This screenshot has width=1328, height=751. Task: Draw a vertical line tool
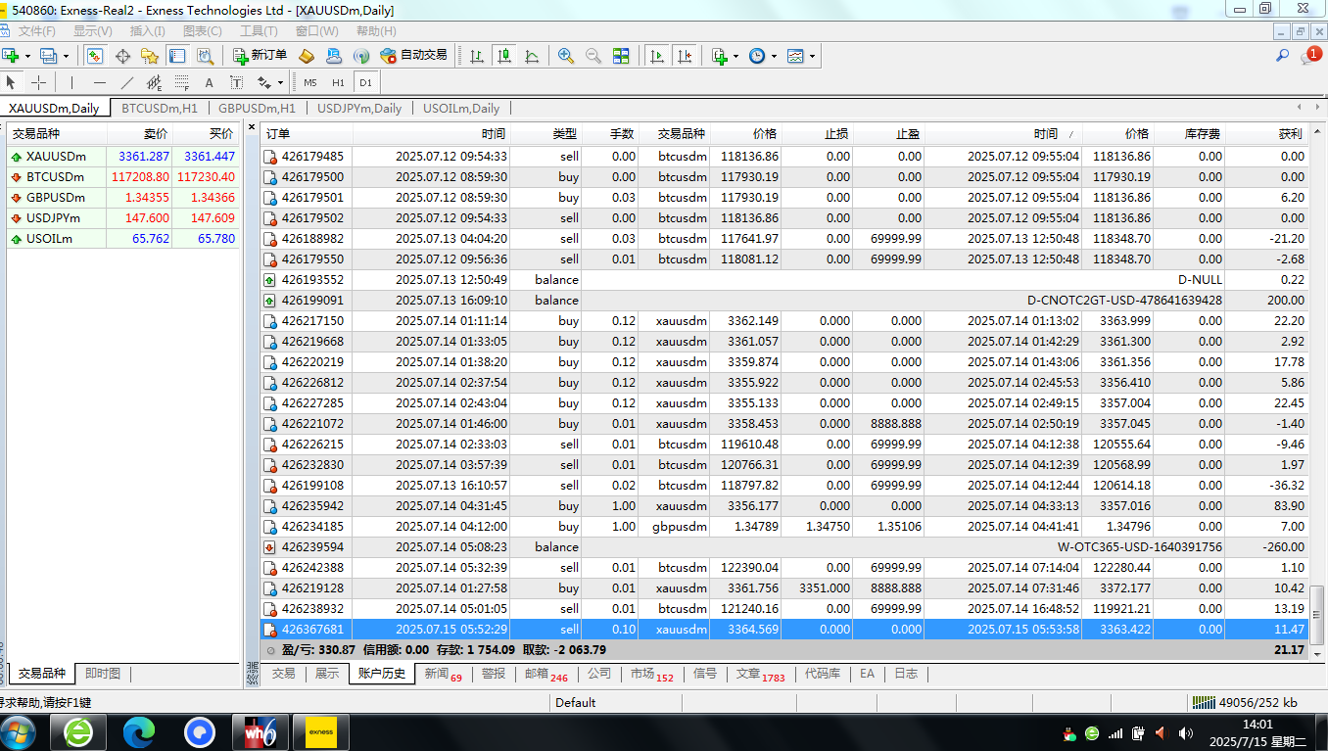click(71, 82)
